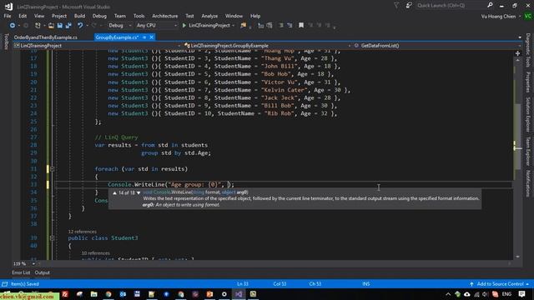Click the Find in Files toolbar icon
534x300 pixels.
point(243,26)
